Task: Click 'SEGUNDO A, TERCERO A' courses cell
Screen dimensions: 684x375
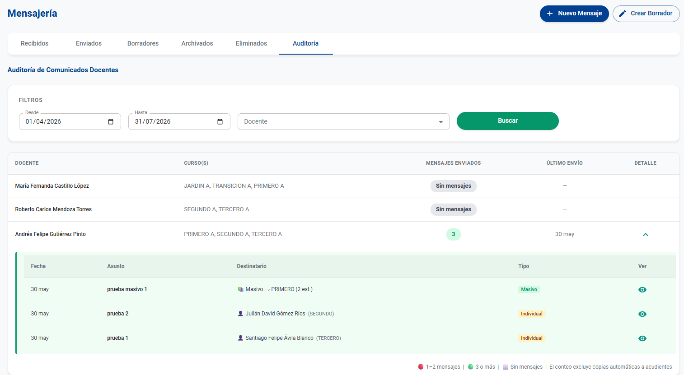Action: pyautogui.click(x=216, y=209)
